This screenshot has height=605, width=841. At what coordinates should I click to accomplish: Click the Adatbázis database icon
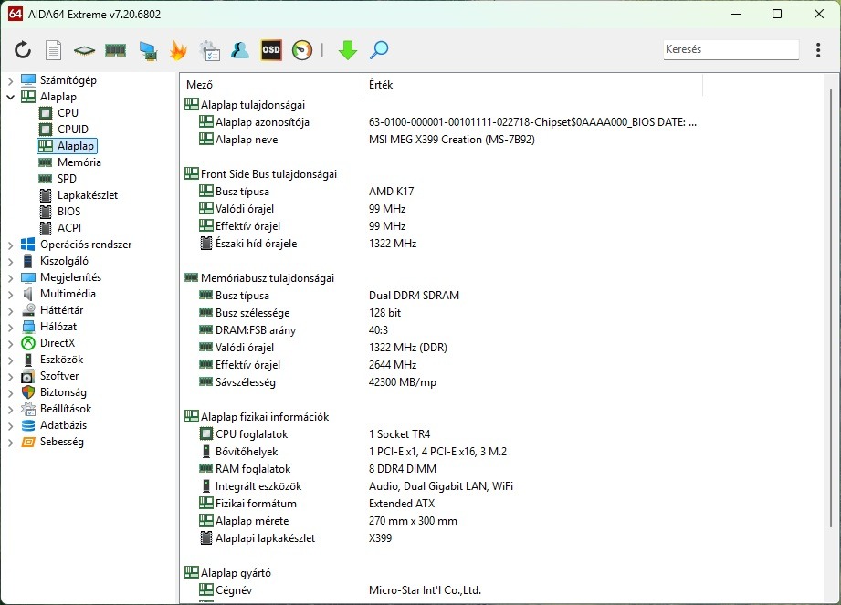28,425
